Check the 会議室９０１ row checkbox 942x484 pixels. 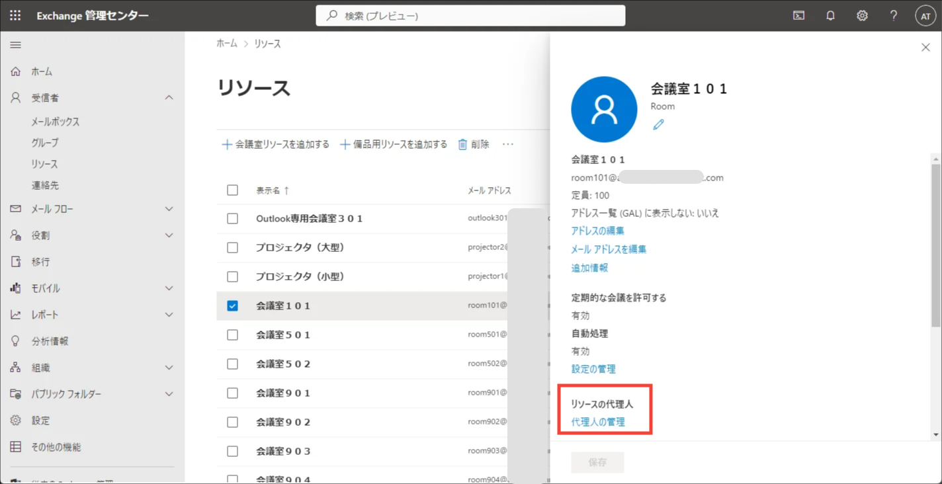coord(232,393)
